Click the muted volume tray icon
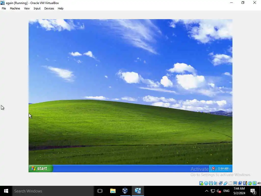Image resolution: width=261 pixels, height=196 pixels. [x=219, y=191]
